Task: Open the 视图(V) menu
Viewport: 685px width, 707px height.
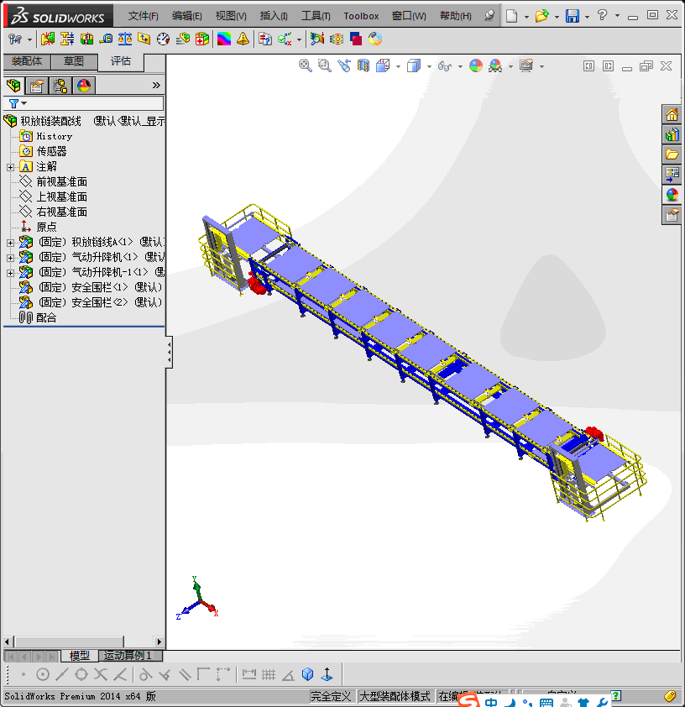Action: click(x=231, y=16)
